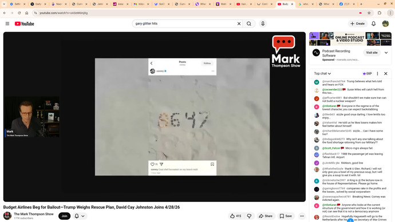Click the 0XP crown badge in chat header
This screenshot has width=395, height=222.
coord(368,73)
